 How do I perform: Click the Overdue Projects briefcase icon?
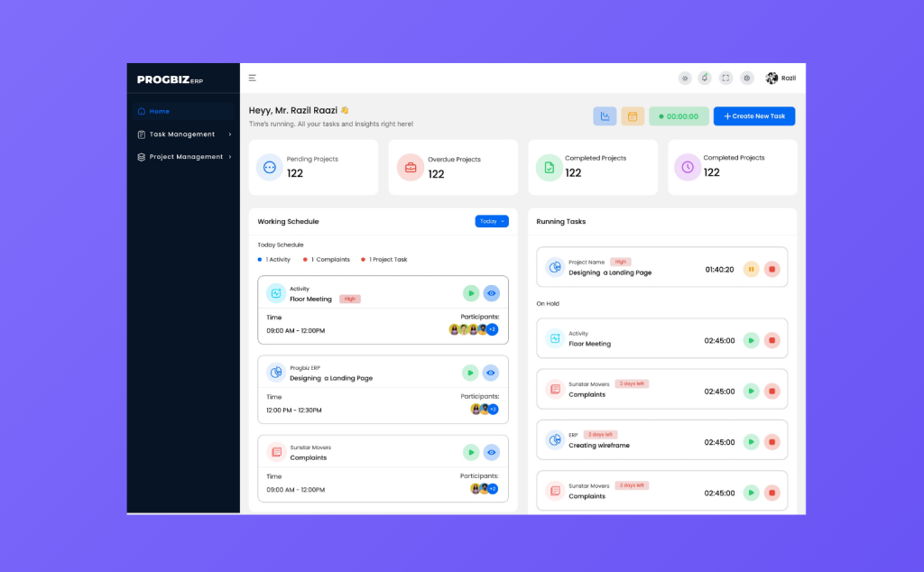click(x=411, y=167)
